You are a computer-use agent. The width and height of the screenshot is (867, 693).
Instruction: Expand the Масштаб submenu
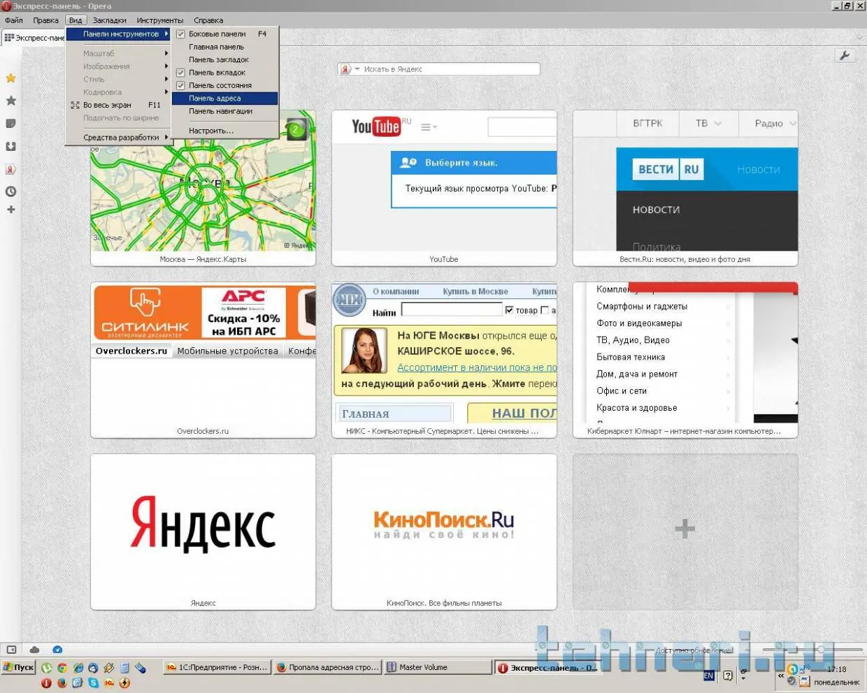pos(118,53)
